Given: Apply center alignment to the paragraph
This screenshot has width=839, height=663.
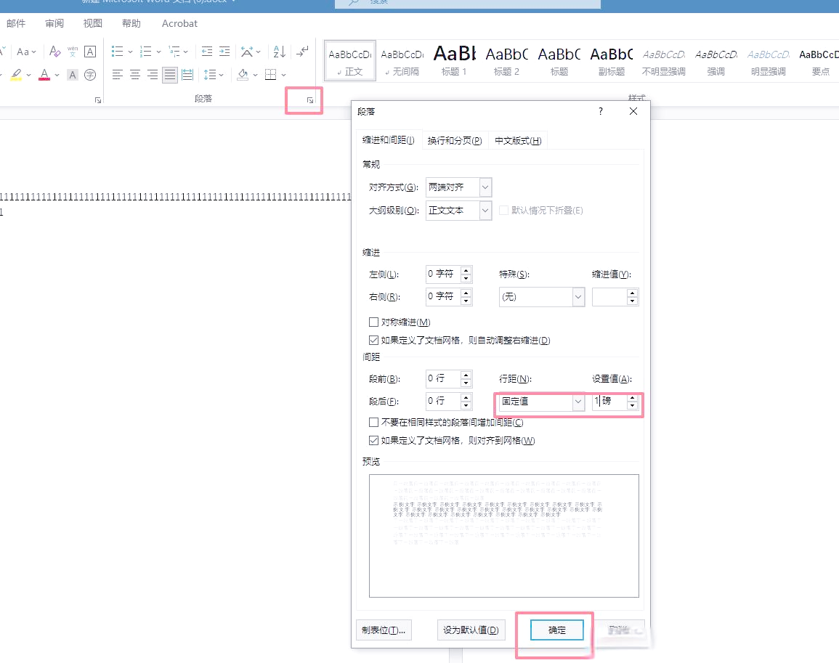Looking at the screenshot, I should coord(134,74).
